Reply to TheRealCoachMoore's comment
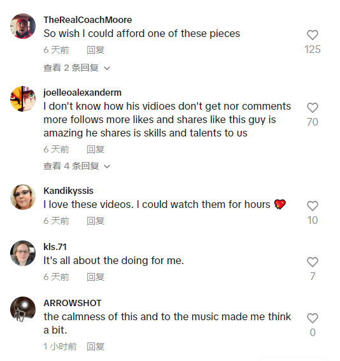This screenshot has height=361, width=340. pos(96,50)
